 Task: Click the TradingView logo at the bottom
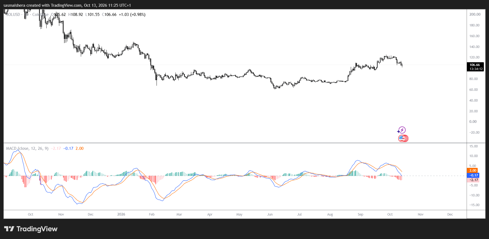31,229
